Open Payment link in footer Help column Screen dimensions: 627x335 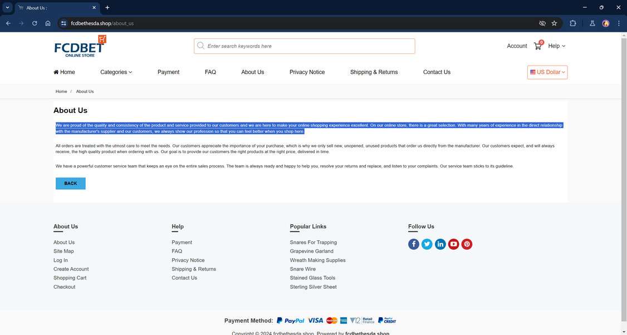point(182,242)
